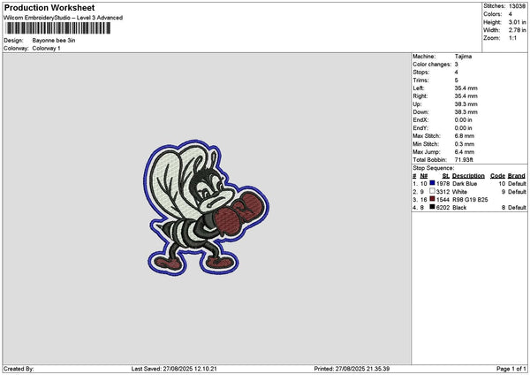Click the 'Down:' measurement label
530x375 pixels.
click(420, 112)
